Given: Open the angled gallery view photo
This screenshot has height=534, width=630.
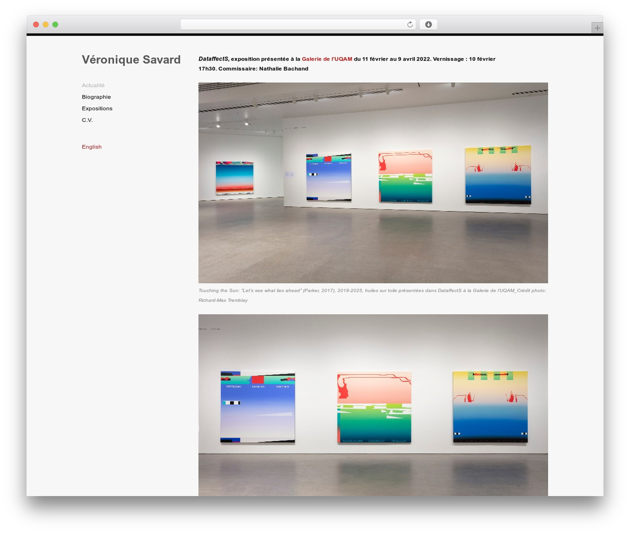Looking at the screenshot, I should click(373, 183).
